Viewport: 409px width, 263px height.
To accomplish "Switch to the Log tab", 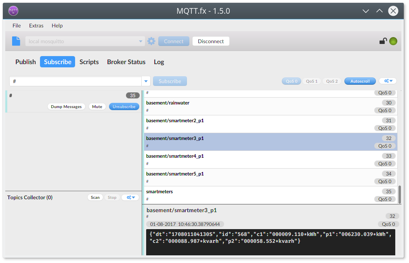I will click(x=159, y=62).
